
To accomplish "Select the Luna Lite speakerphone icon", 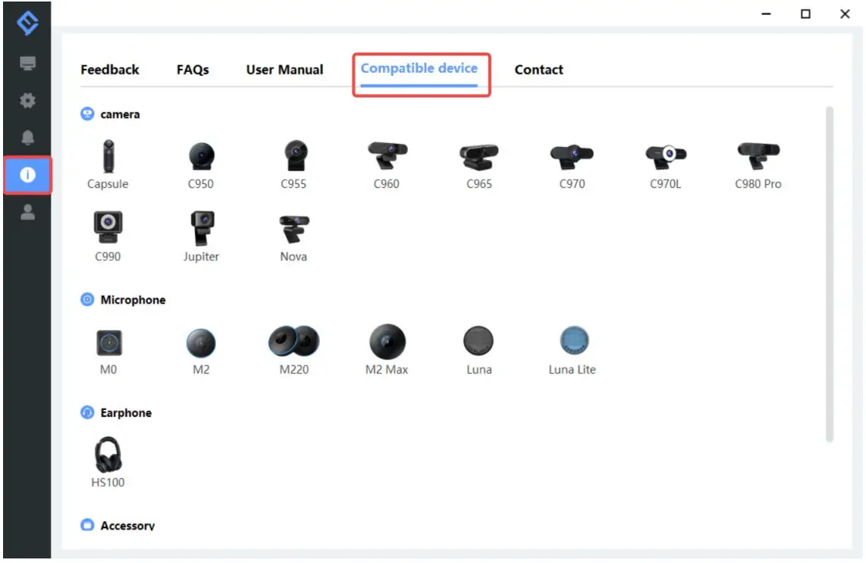I will [574, 340].
